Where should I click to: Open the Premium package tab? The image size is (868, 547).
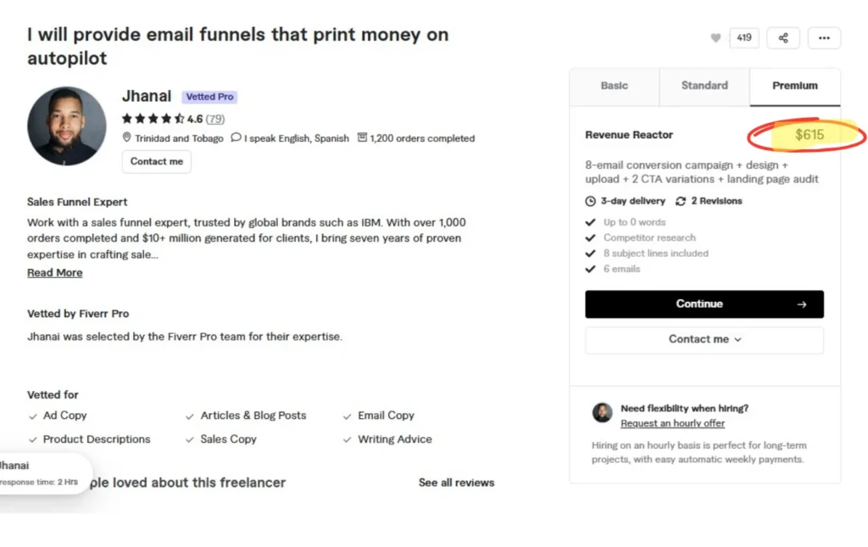[x=795, y=86]
